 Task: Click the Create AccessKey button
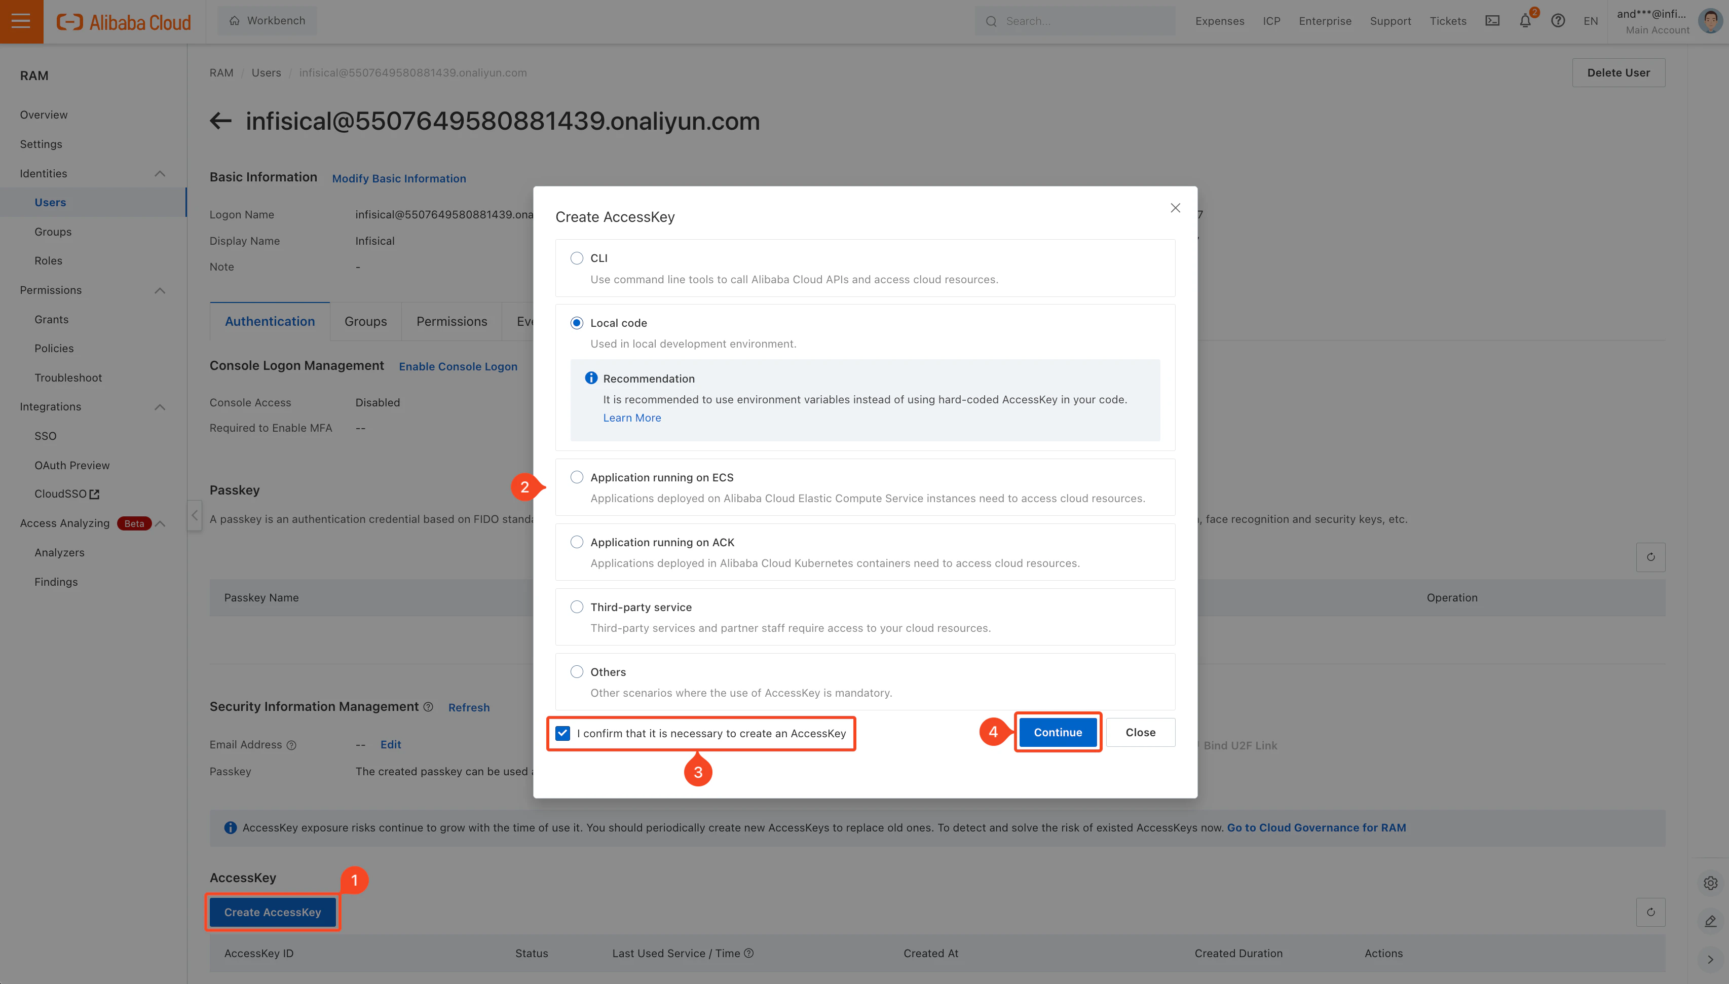[x=272, y=913]
